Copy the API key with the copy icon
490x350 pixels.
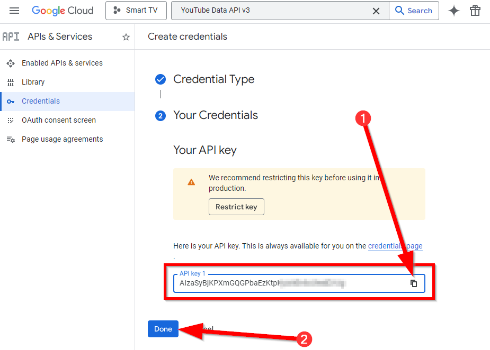coord(414,283)
